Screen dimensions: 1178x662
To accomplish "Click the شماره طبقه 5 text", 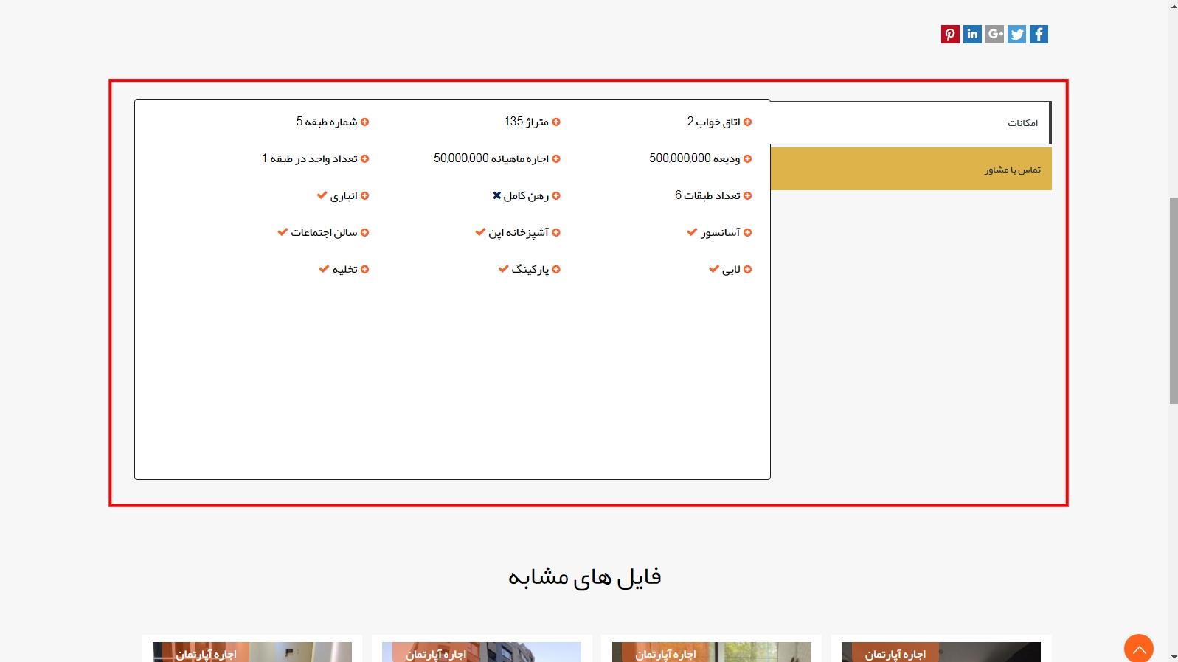I will [x=327, y=122].
